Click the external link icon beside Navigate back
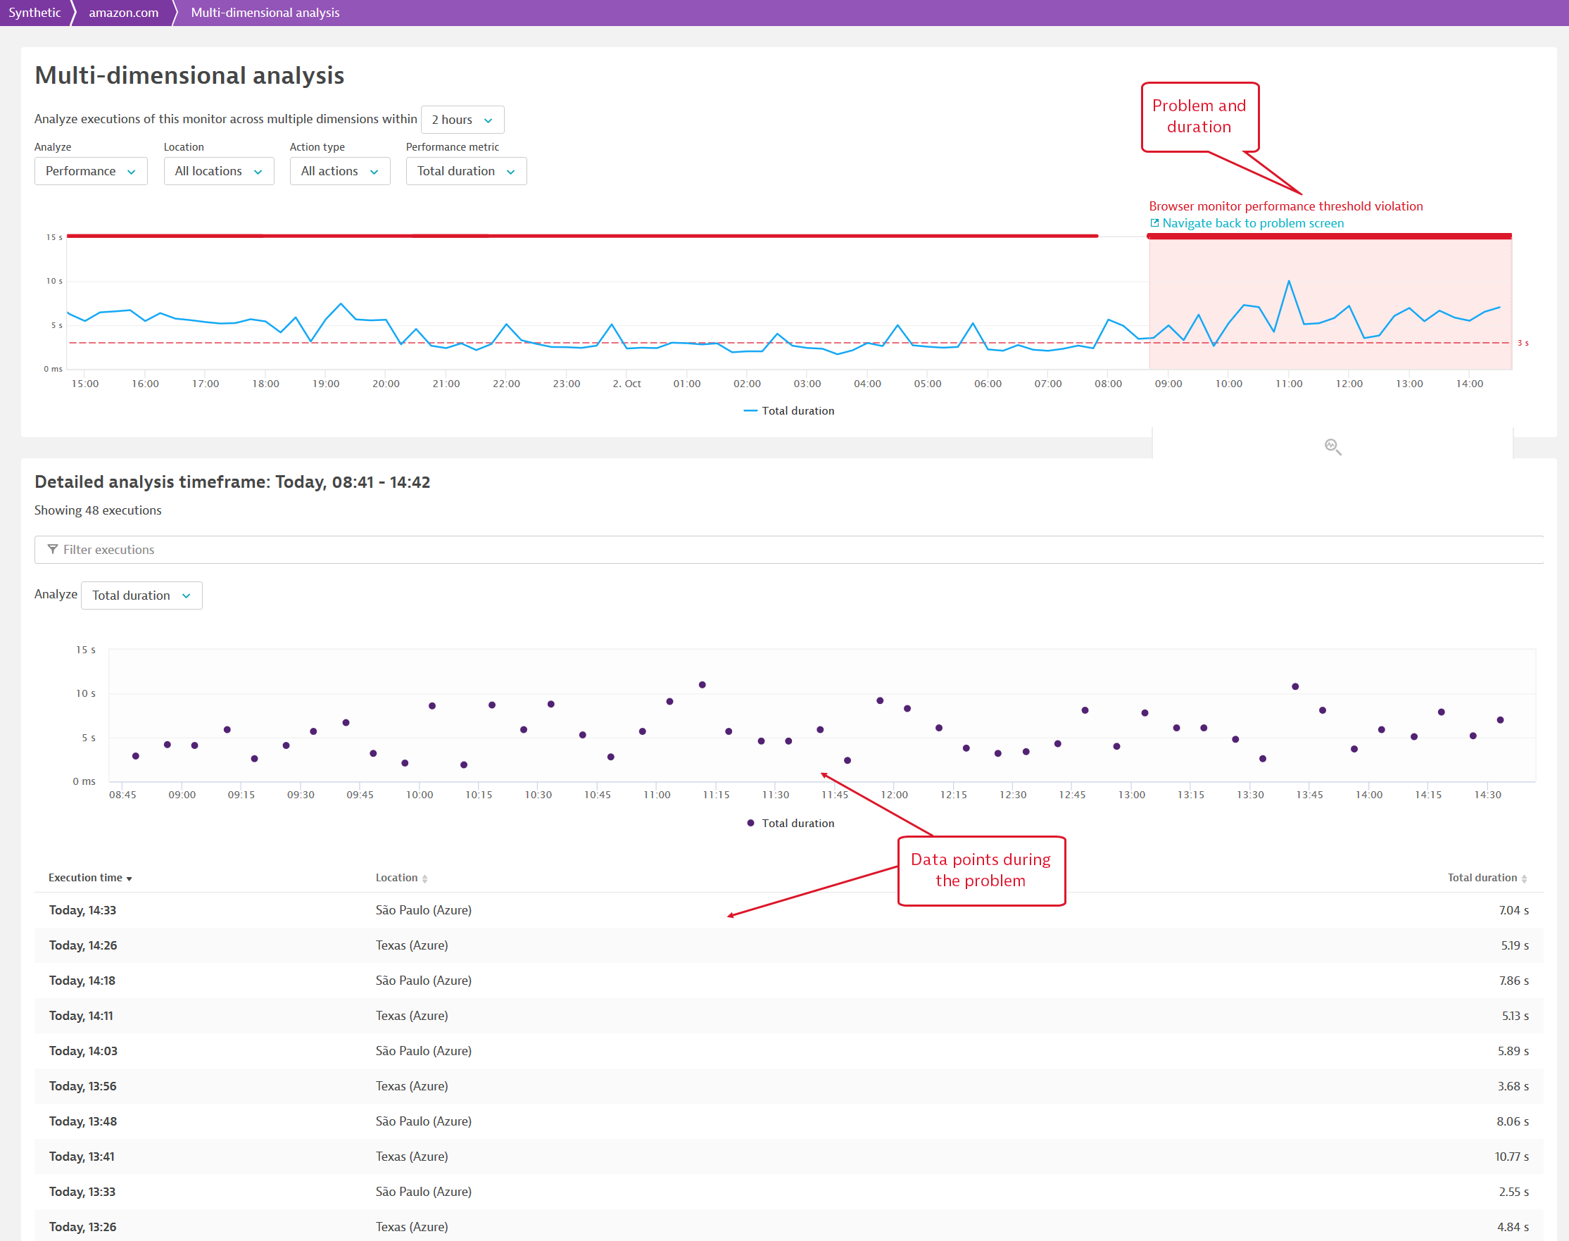The height and width of the screenshot is (1241, 1569). (1154, 223)
